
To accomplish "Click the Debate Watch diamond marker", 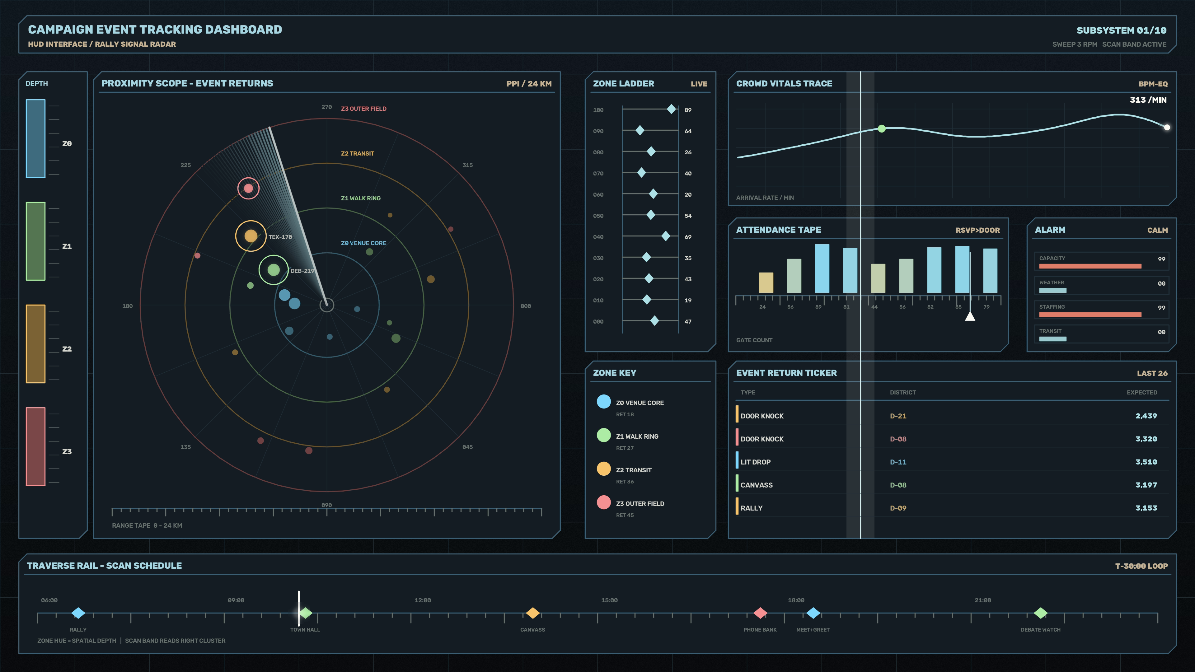I will coord(1041,613).
